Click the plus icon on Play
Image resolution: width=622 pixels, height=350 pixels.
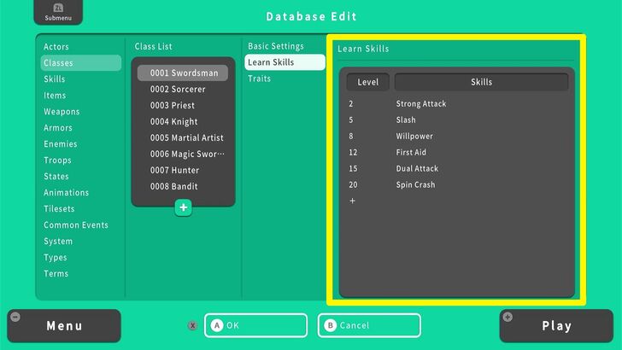[508, 317]
